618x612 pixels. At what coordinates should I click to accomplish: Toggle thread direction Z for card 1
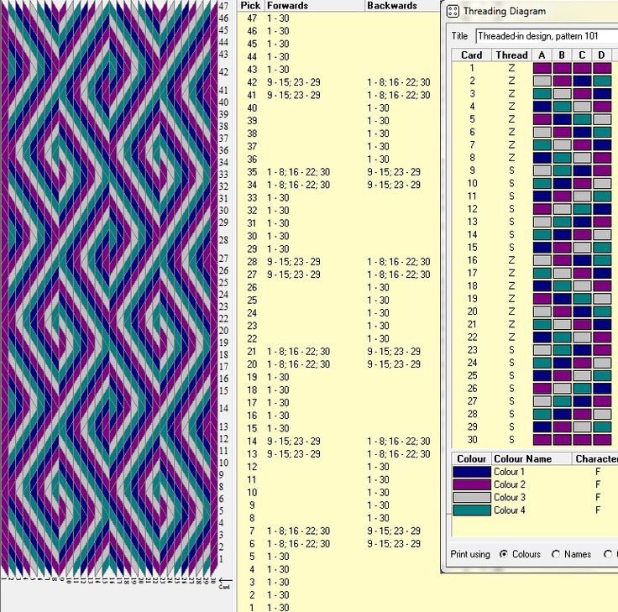511,68
